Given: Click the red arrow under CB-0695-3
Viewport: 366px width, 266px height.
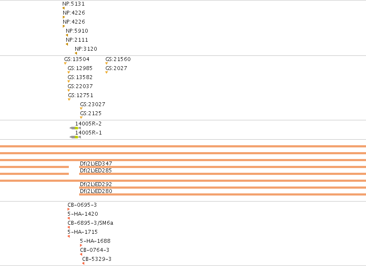Looking at the screenshot, I should click(69, 209).
